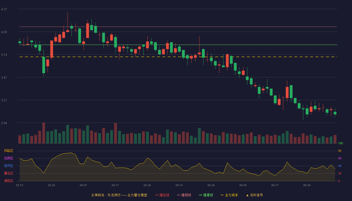
Task: Click the 60 indicator axis value
Action: pos(340,159)
